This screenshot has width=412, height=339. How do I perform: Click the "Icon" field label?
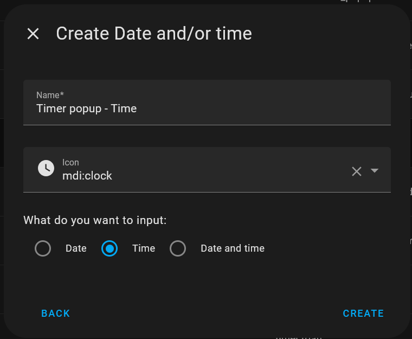point(70,162)
